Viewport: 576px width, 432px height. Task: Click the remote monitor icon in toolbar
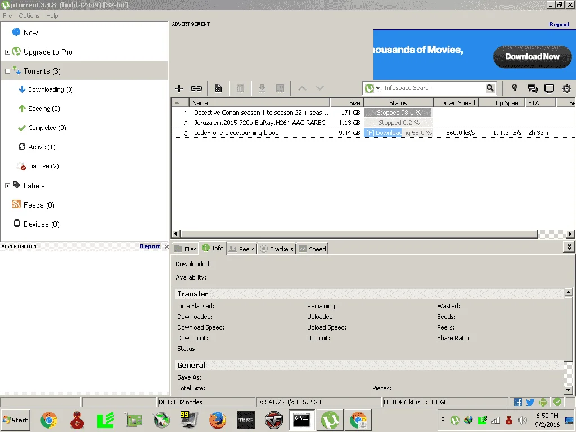pyautogui.click(x=549, y=88)
